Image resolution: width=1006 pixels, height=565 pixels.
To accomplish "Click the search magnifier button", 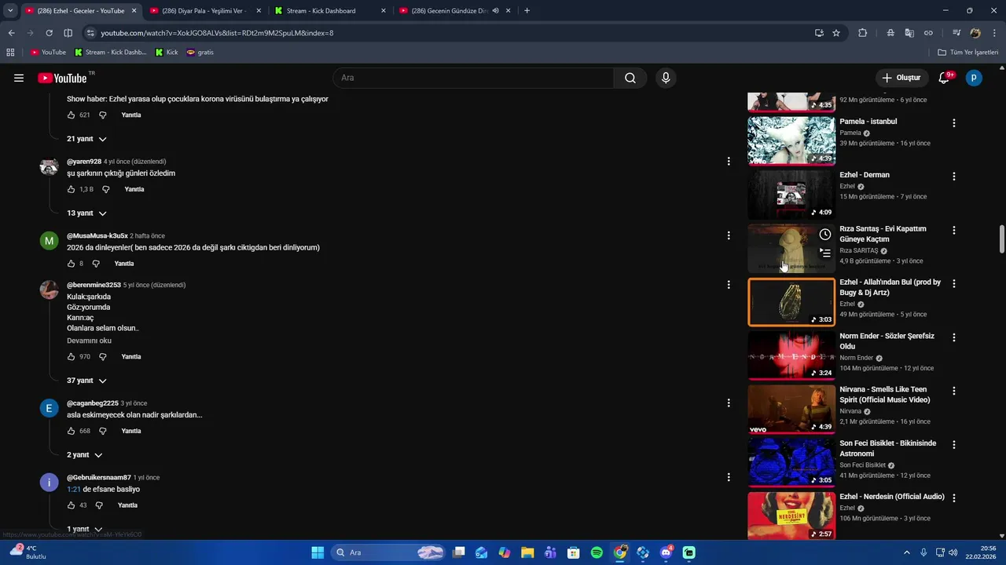I will click(x=630, y=78).
